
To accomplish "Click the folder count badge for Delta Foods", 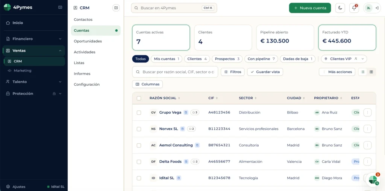I will click(195, 162).
